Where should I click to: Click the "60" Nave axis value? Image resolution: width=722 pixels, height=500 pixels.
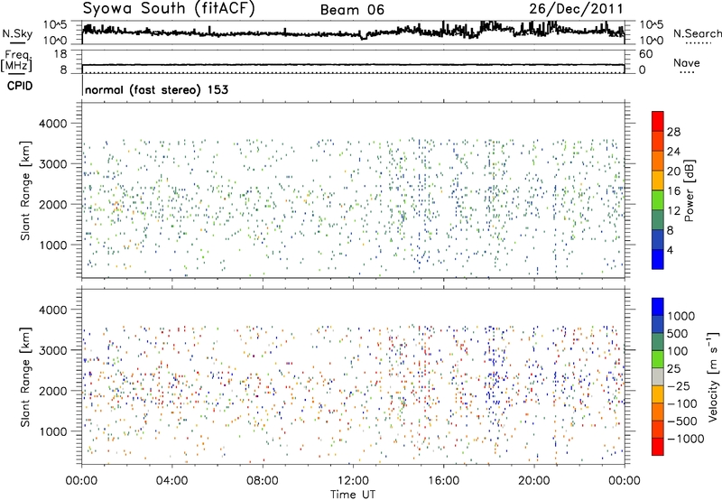645,54
